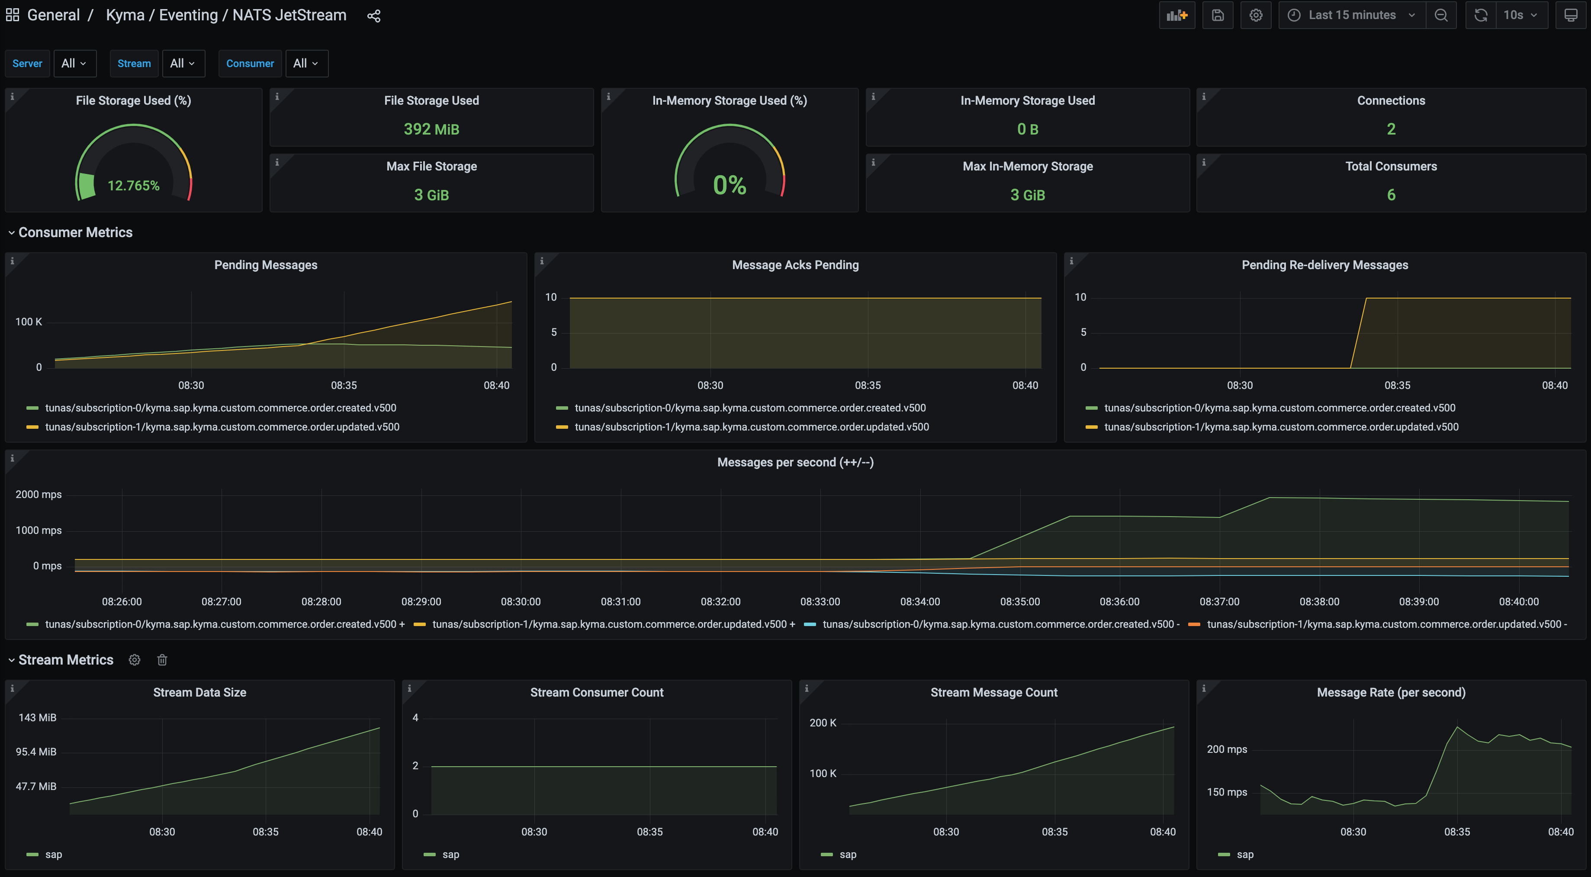Toggle sap series in Stream Data Size legend

click(x=53, y=855)
